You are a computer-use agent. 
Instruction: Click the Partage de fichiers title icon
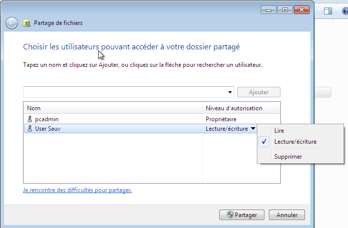pos(27,23)
